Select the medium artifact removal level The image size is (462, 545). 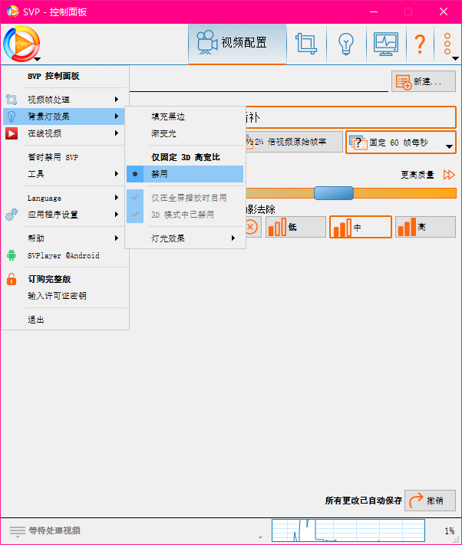(360, 227)
